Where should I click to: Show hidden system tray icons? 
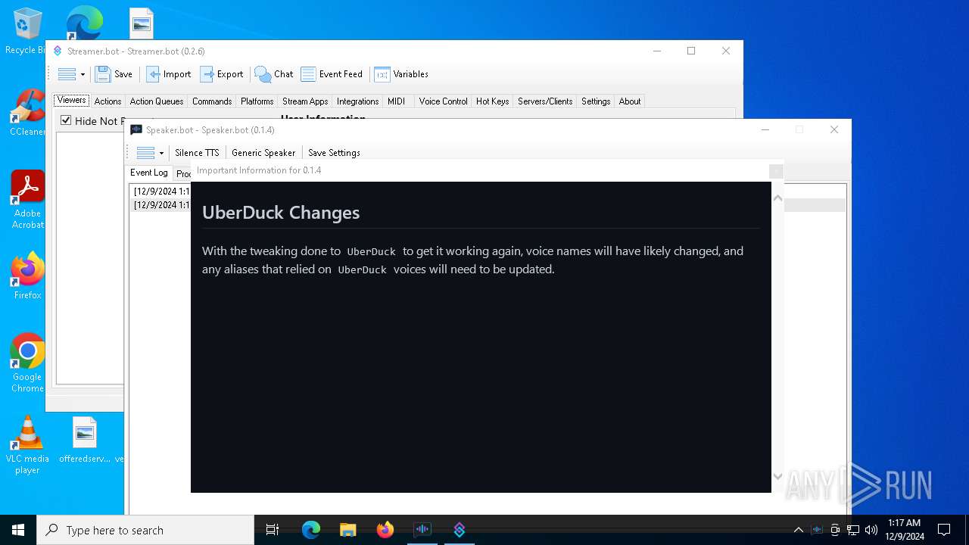(798, 530)
